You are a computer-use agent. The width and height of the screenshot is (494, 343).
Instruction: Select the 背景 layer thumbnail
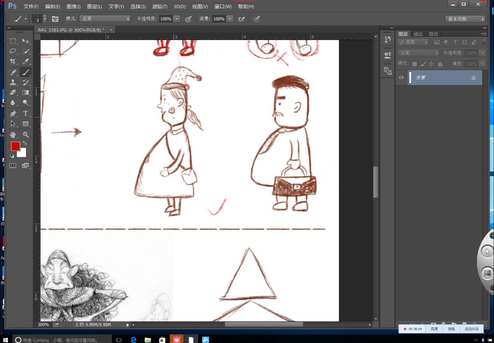coord(410,77)
